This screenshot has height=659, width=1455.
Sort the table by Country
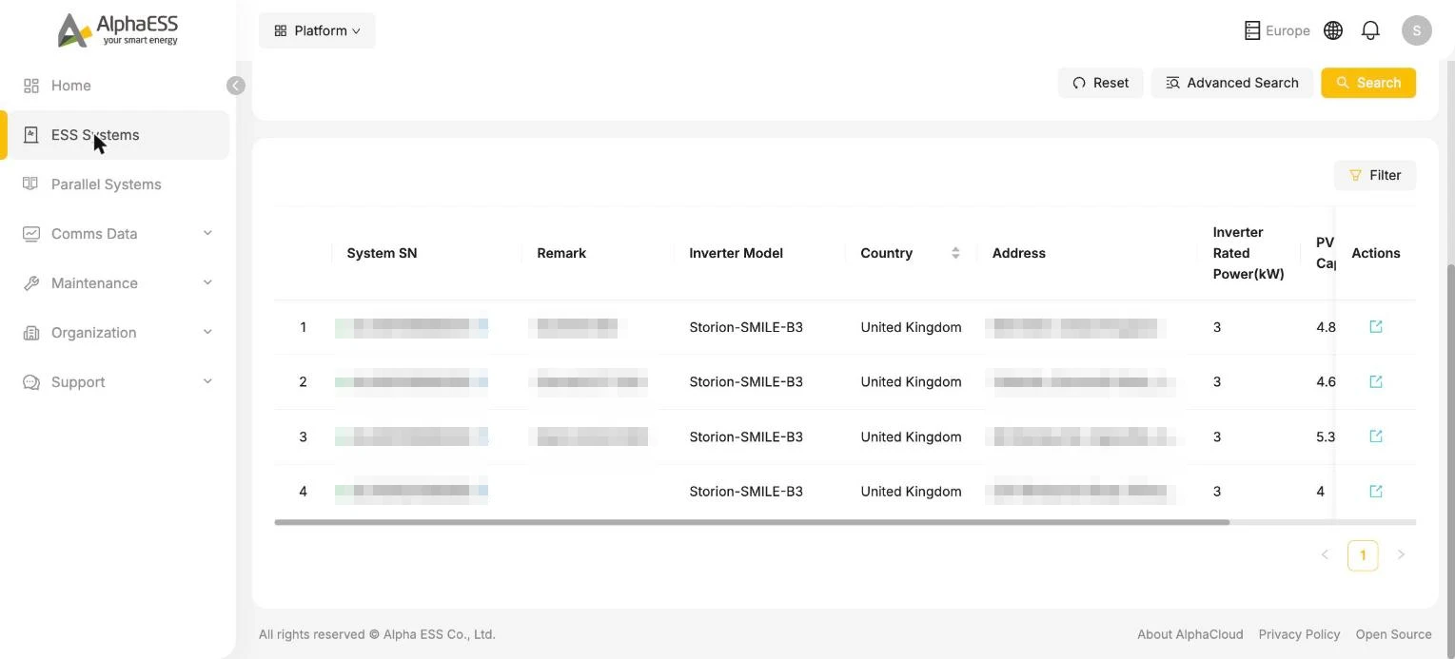955,253
